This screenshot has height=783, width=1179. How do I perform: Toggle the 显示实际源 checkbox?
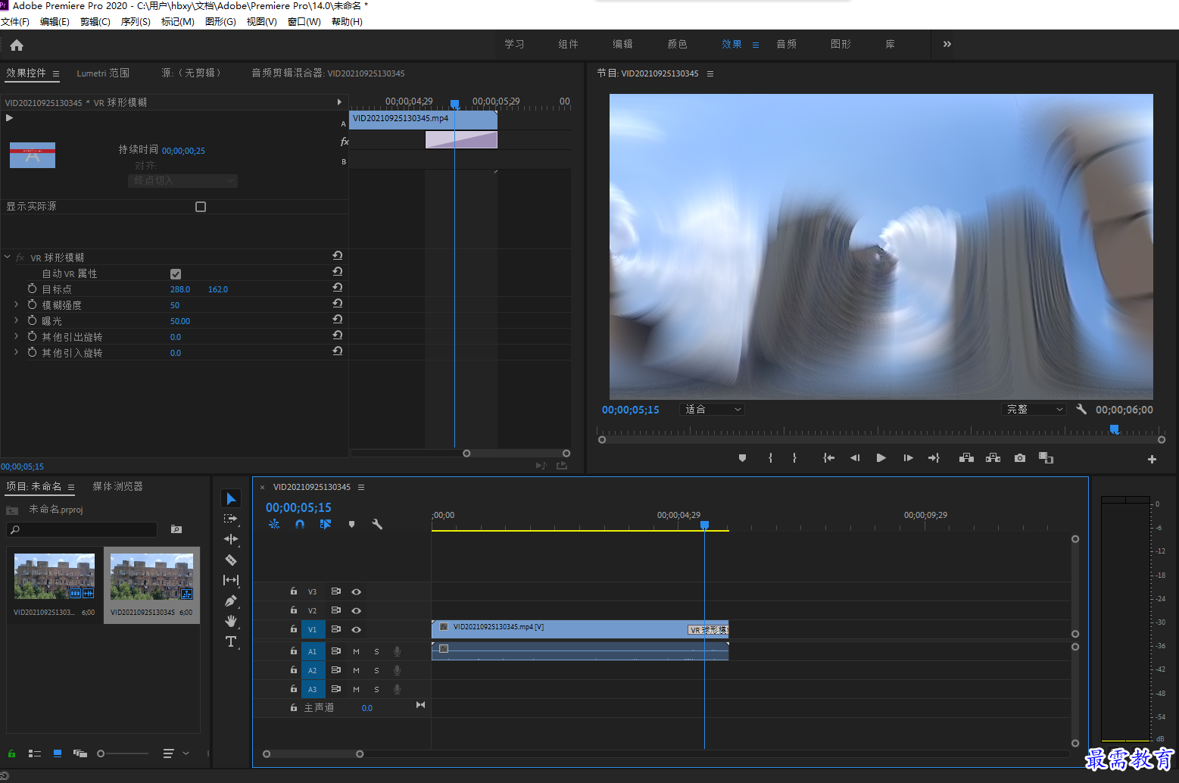(x=201, y=207)
